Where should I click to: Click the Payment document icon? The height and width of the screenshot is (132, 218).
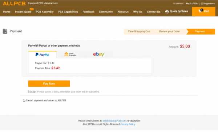(x=5, y=31)
